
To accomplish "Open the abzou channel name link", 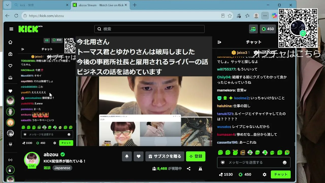I will (51, 155).
